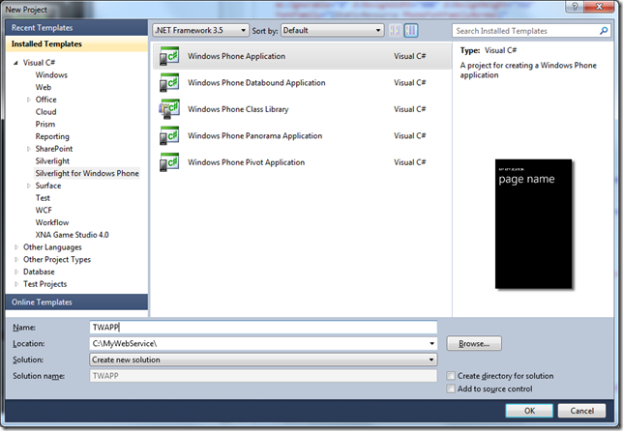Collapse the Visual C# tree node

[x=15, y=63]
